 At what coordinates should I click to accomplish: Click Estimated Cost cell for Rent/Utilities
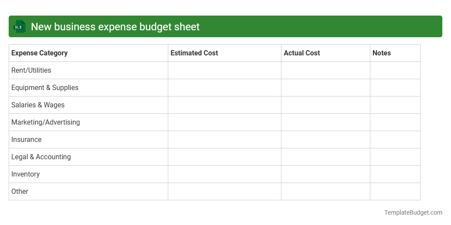(x=225, y=70)
